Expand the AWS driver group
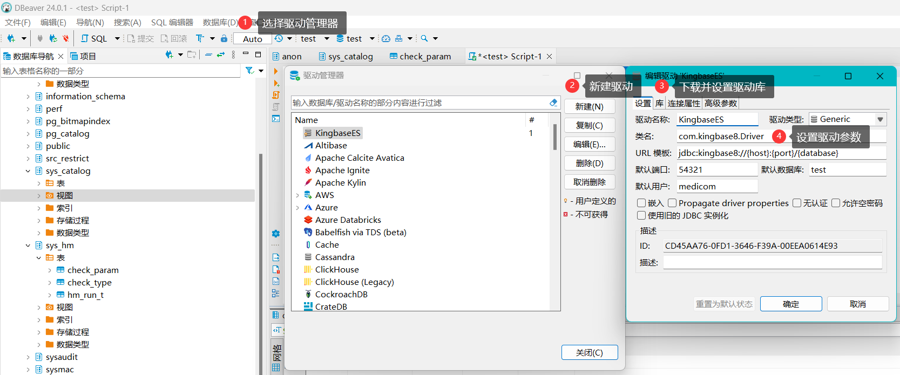Image resolution: width=900 pixels, height=375 pixels. click(297, 195)
